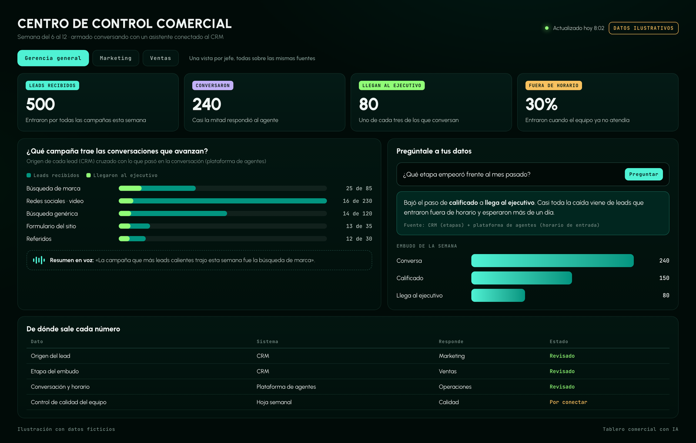Select the Gerencia general tab
Viewport: 696px width, 443px height.
coord(53,58)
